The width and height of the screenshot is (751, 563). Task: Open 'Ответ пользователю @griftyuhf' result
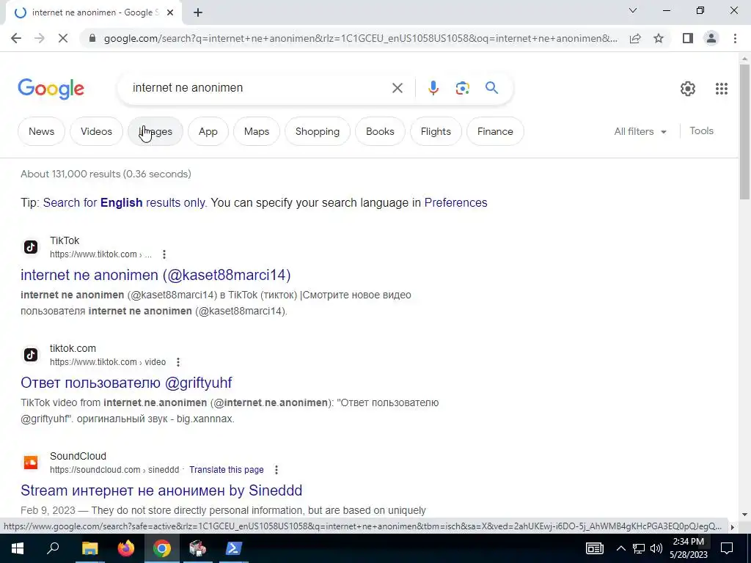[x=126, y=383]
